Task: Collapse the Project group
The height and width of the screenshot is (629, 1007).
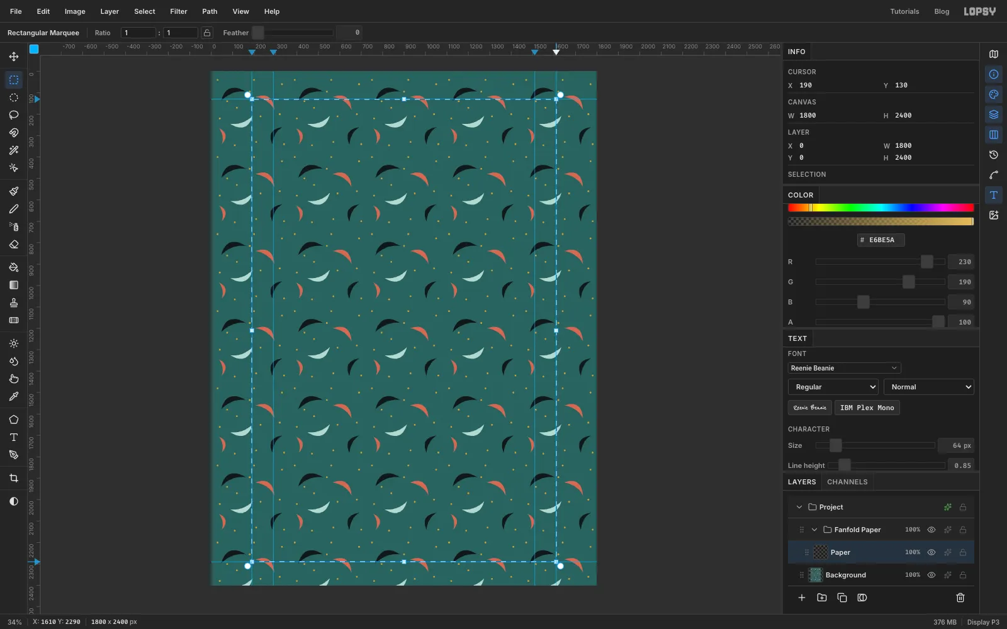Action: (x=799, y=507)
